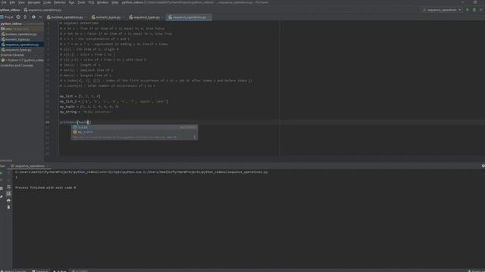Screen dimensions: 485x272
Task: Click sequence_operations.py breadcrumb in navigation bar
Action: [43, 10]
